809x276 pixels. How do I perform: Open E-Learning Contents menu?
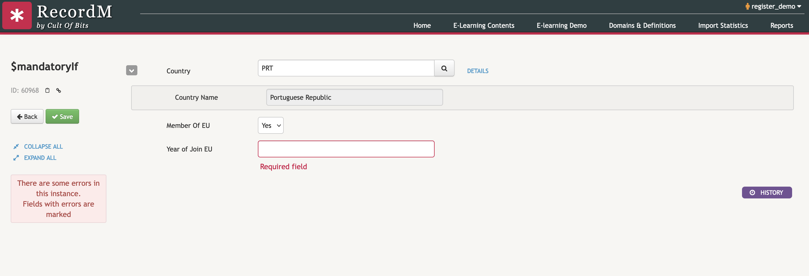point(484,25)
